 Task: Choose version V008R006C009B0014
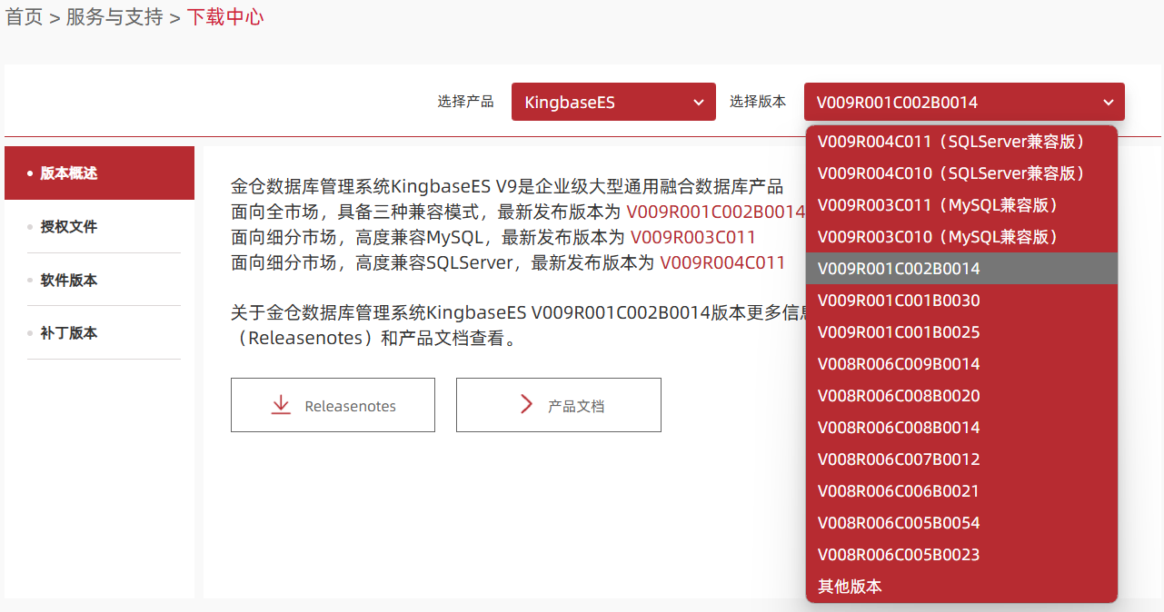point(961,364)
